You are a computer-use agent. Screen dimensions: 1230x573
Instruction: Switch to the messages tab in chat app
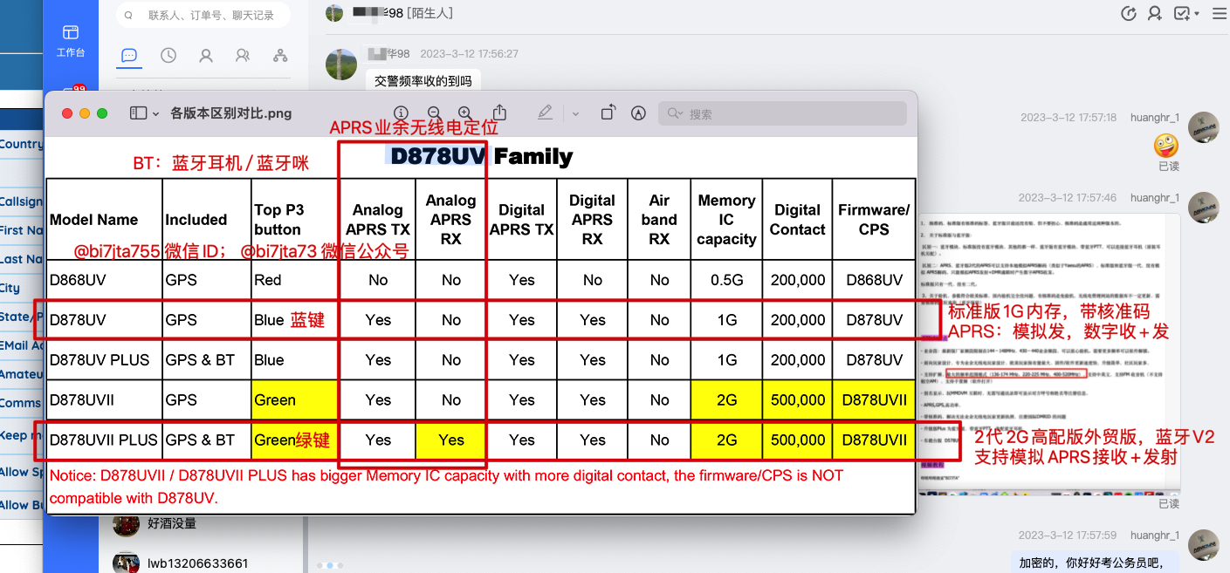click(x=129, y=55)
